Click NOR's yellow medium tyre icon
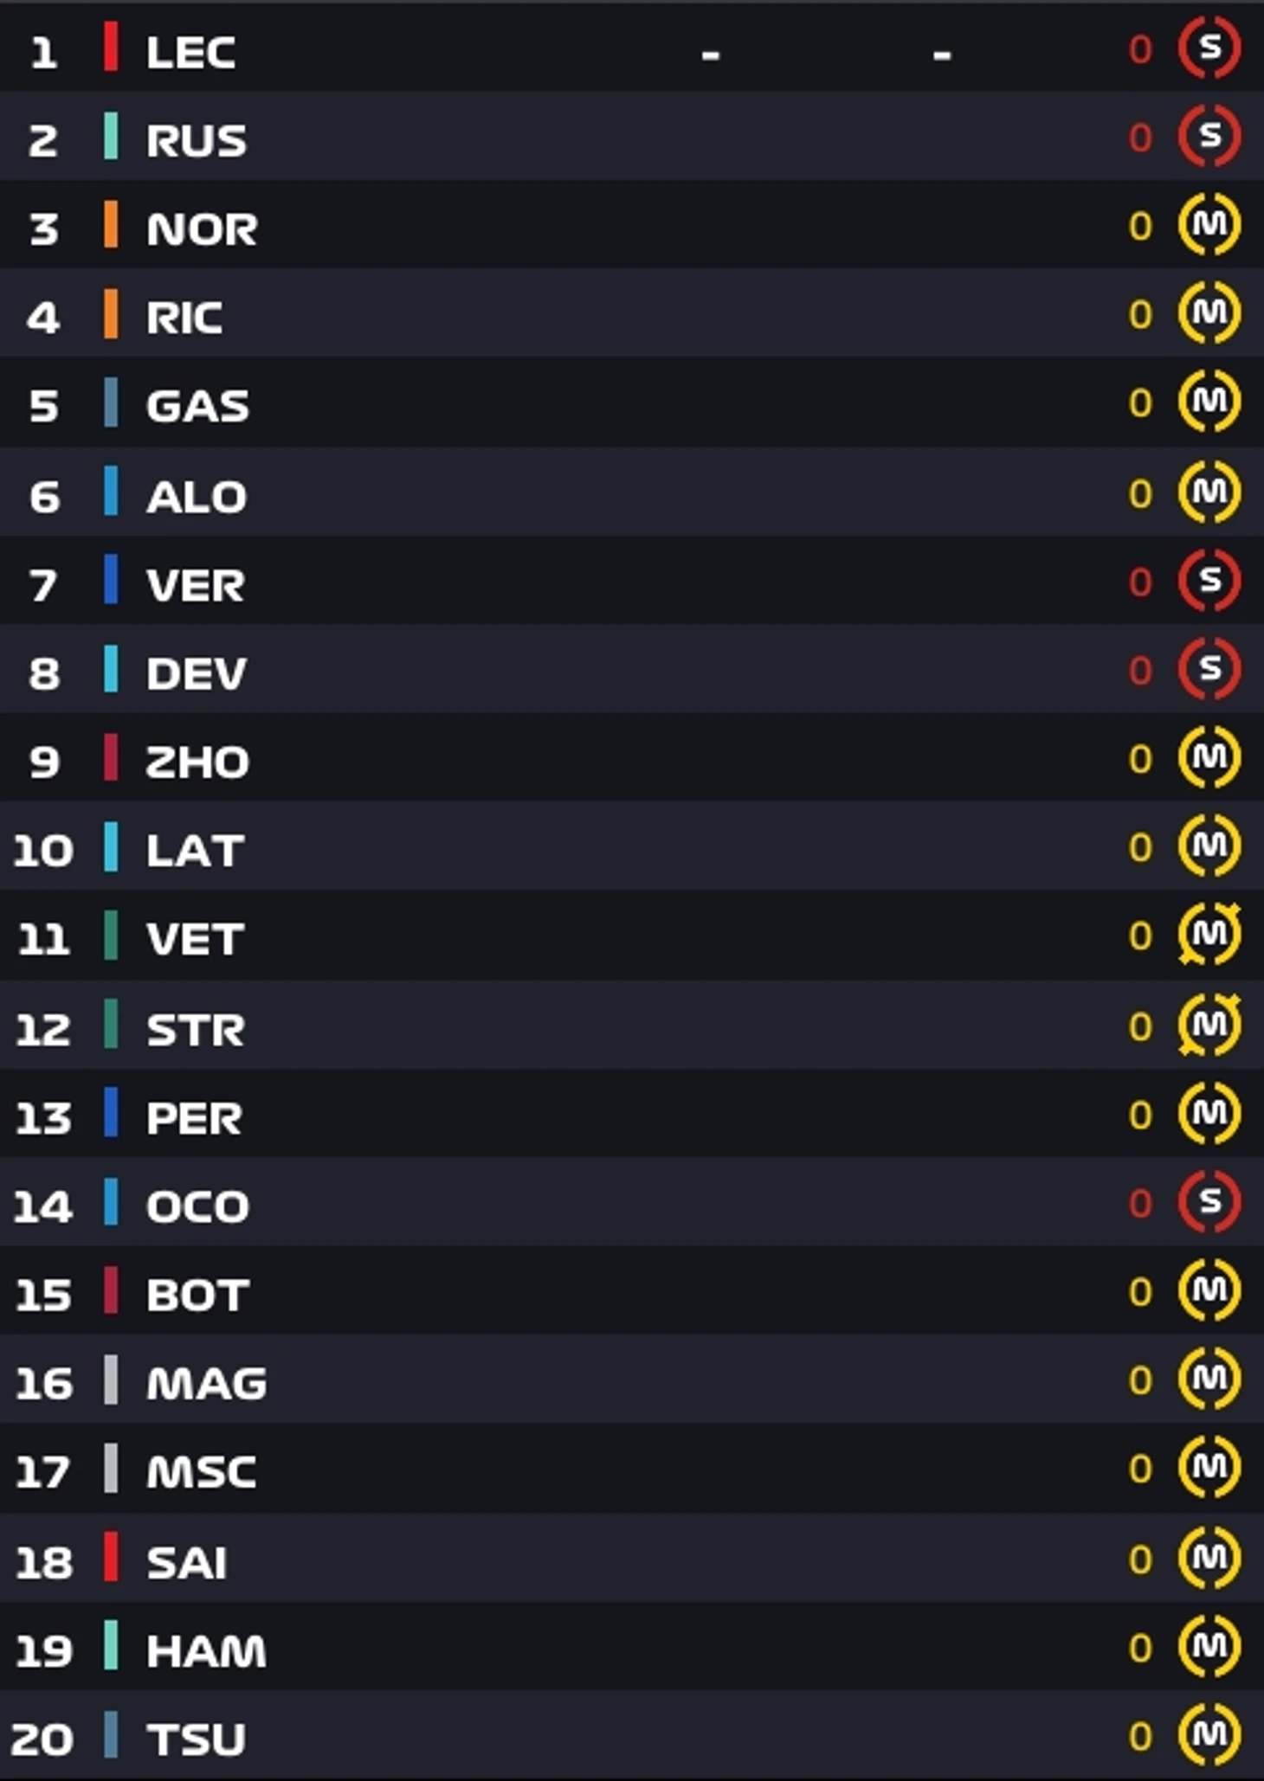The image size is (1264, 1781). 1209,225
